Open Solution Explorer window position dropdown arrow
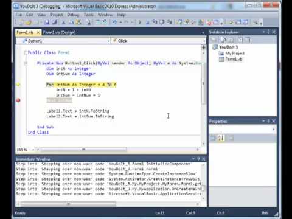Image resolution: width=292 pixels, height=219 pixels. pyautogui.click(x=263, y=32)
